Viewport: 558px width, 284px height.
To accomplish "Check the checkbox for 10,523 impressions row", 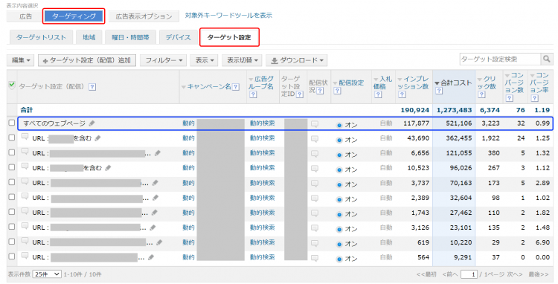I will pyautogui.click(x=12, y=167).
